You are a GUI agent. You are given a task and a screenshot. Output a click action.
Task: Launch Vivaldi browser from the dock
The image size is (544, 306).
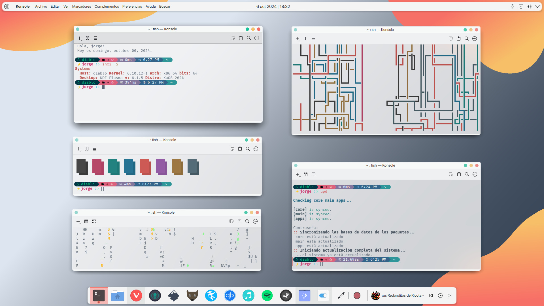tap(136, 296)
